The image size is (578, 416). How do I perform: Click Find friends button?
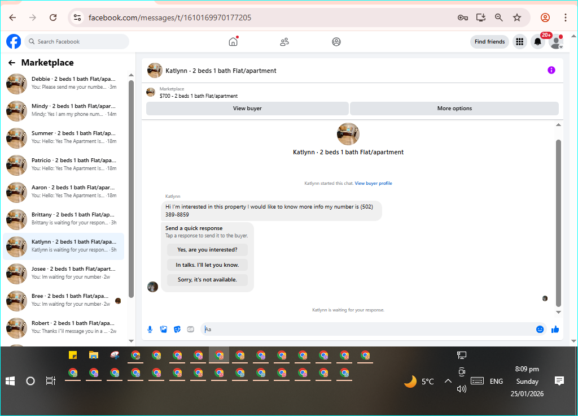pos(489,42)
